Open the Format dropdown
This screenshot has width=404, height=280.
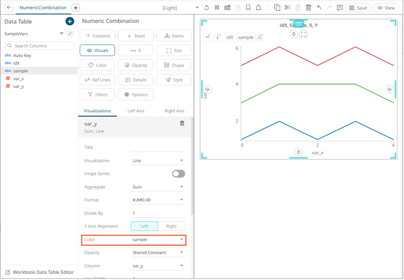158,200
